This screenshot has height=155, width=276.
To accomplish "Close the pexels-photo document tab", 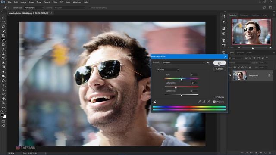I will pyautogui.click(x=51, y=13).
